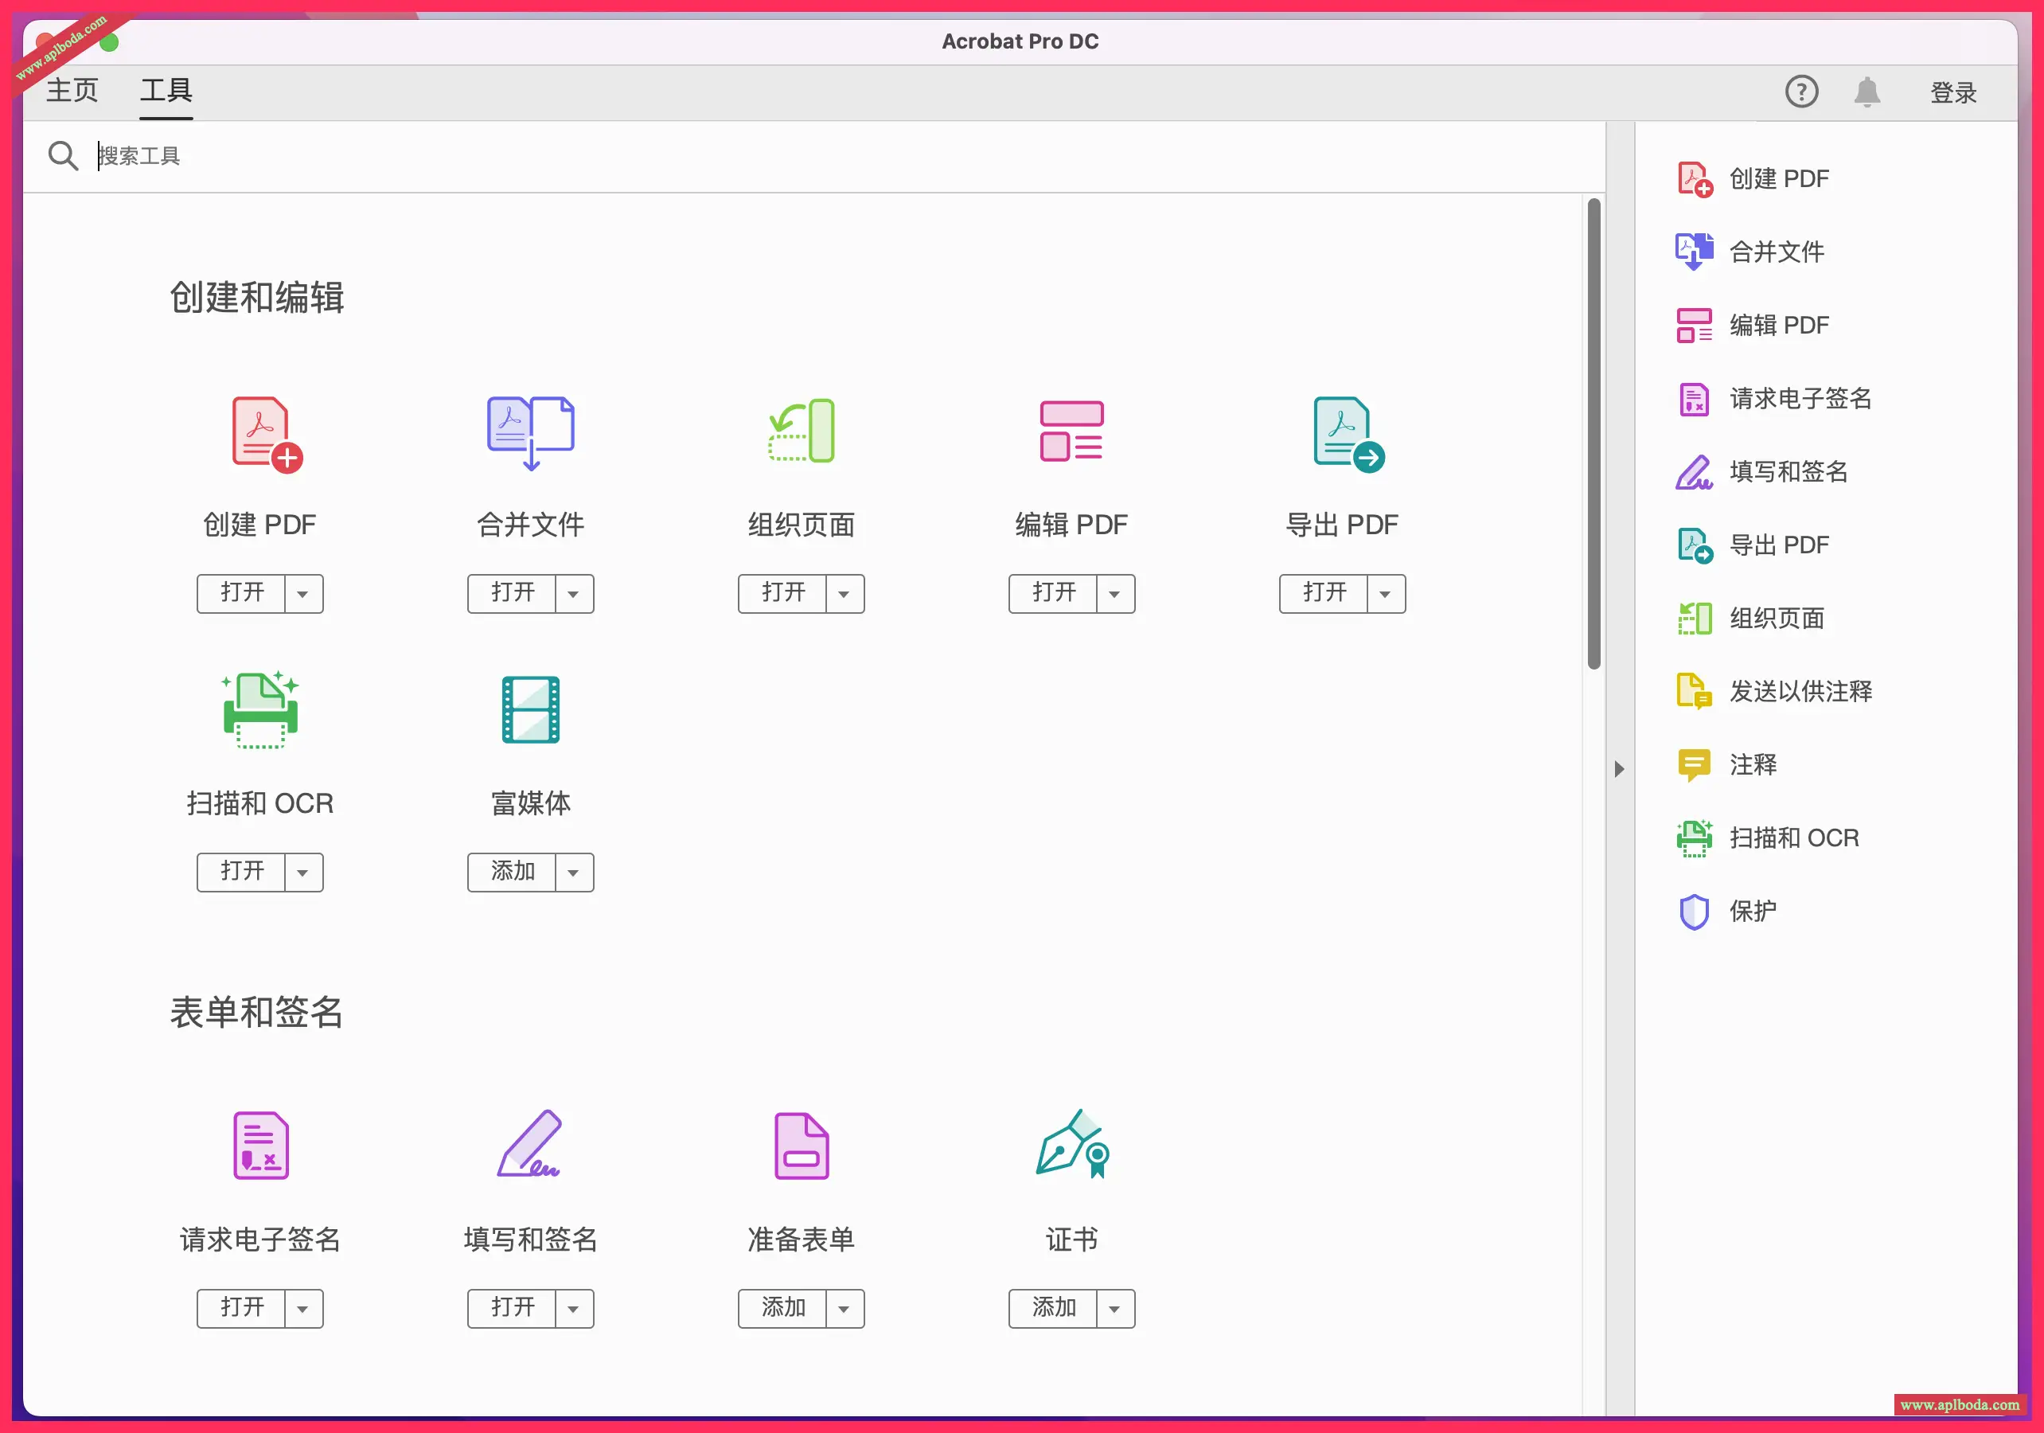Image resolution: width=2044 pixels, height=1433 pixels.
Task: Collapse the right tools pane arrow
Action: coord(1619,768)
